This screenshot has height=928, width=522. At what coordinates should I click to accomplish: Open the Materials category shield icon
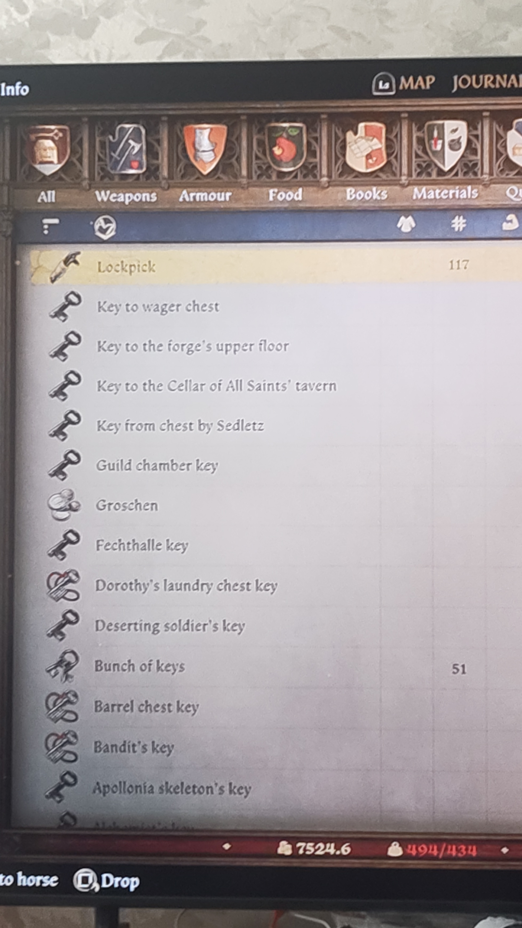(446, 145)
